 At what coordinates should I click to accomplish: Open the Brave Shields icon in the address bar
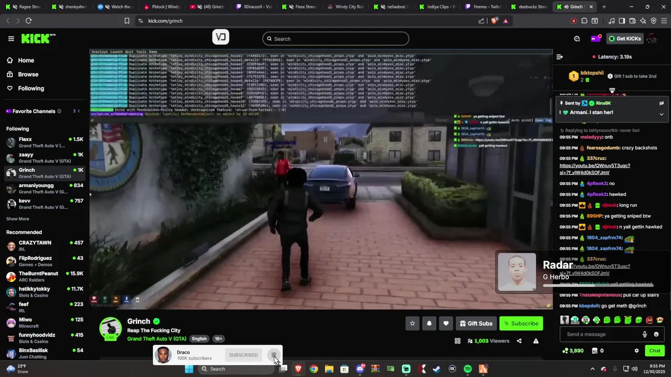(494, 21)
